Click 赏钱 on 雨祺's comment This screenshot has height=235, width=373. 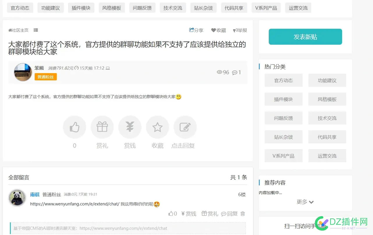(189, 214)
